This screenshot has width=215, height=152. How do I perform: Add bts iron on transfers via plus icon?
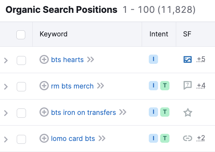coord(44,112)
